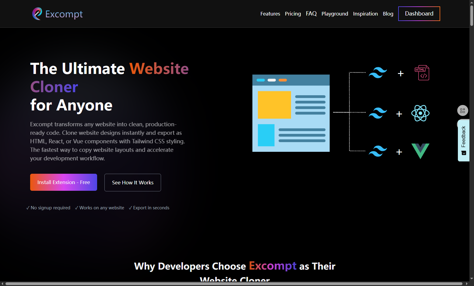
Task: Click the Tailwind logo beside the React icon
Action: (x=377, y=113)
